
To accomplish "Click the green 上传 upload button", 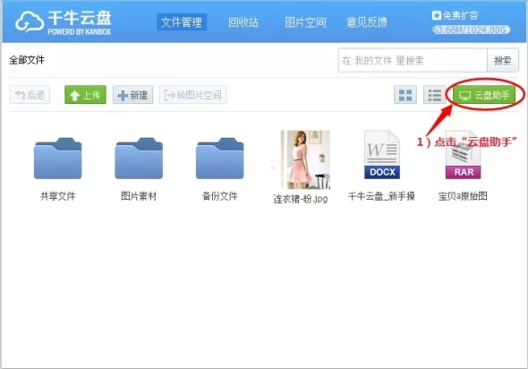I will (x=85, y=95).
